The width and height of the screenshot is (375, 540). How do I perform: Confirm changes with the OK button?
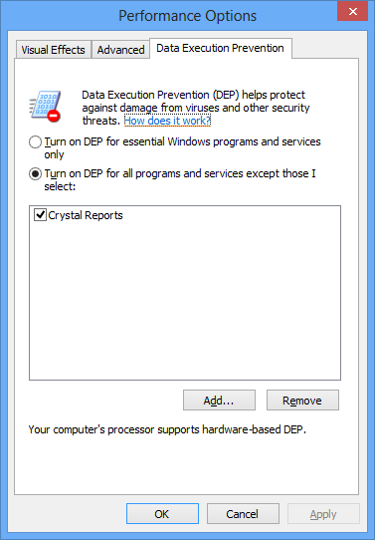(162, 514)
